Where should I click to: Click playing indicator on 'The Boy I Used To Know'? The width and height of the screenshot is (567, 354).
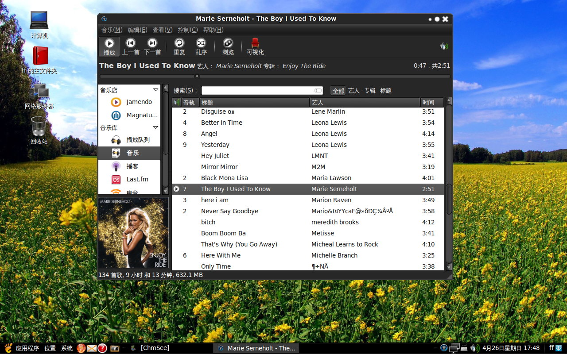(176, 189)
